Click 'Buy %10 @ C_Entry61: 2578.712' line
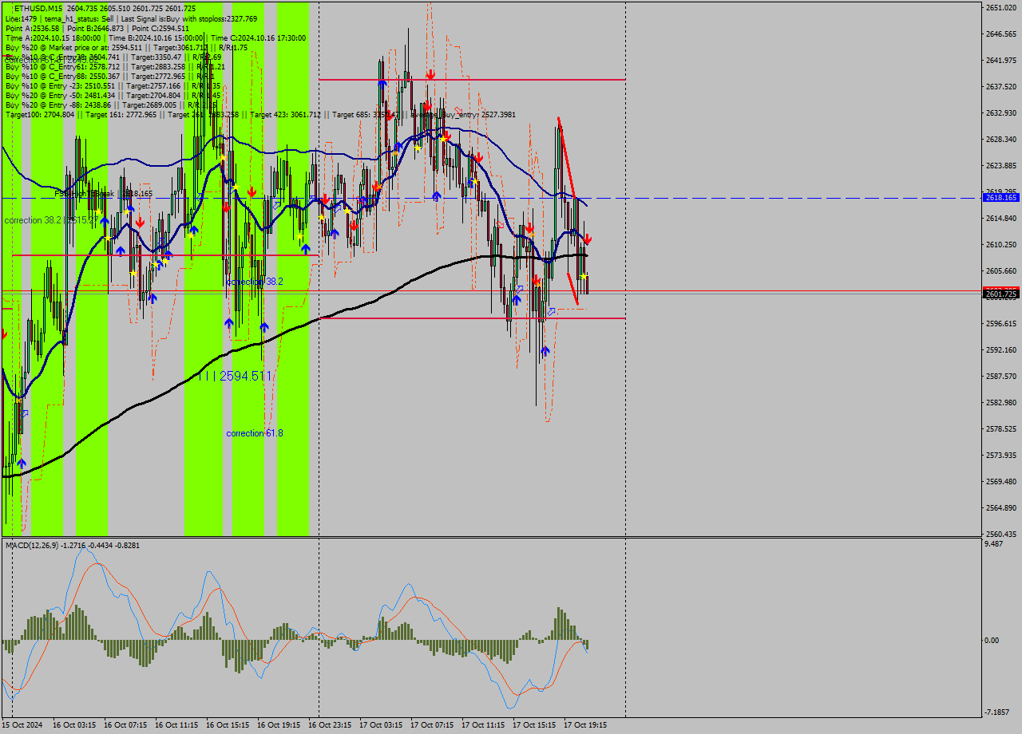Viewport: 1022px width, 734px height. click(115, 66)
